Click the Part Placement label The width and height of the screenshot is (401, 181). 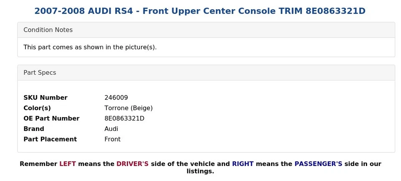[50, 139]
